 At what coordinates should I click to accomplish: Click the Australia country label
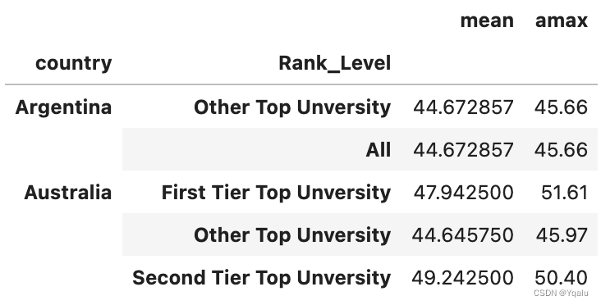[x=68, y=192]
